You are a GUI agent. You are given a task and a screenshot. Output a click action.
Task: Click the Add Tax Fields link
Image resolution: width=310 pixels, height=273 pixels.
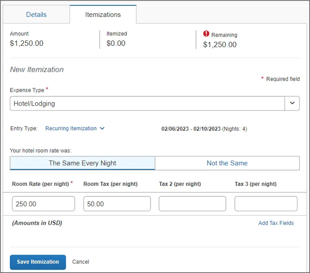[276, 223]
